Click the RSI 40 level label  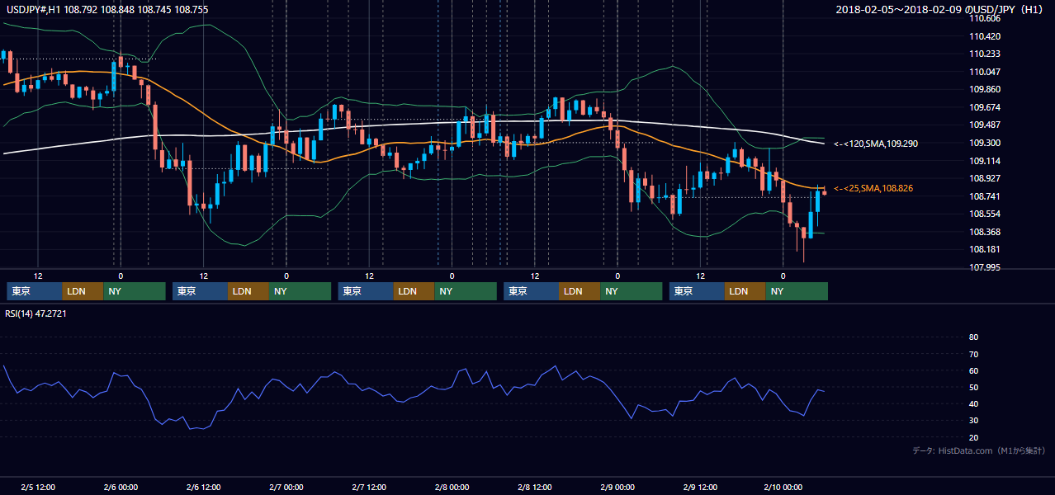(x=973, y=403)
